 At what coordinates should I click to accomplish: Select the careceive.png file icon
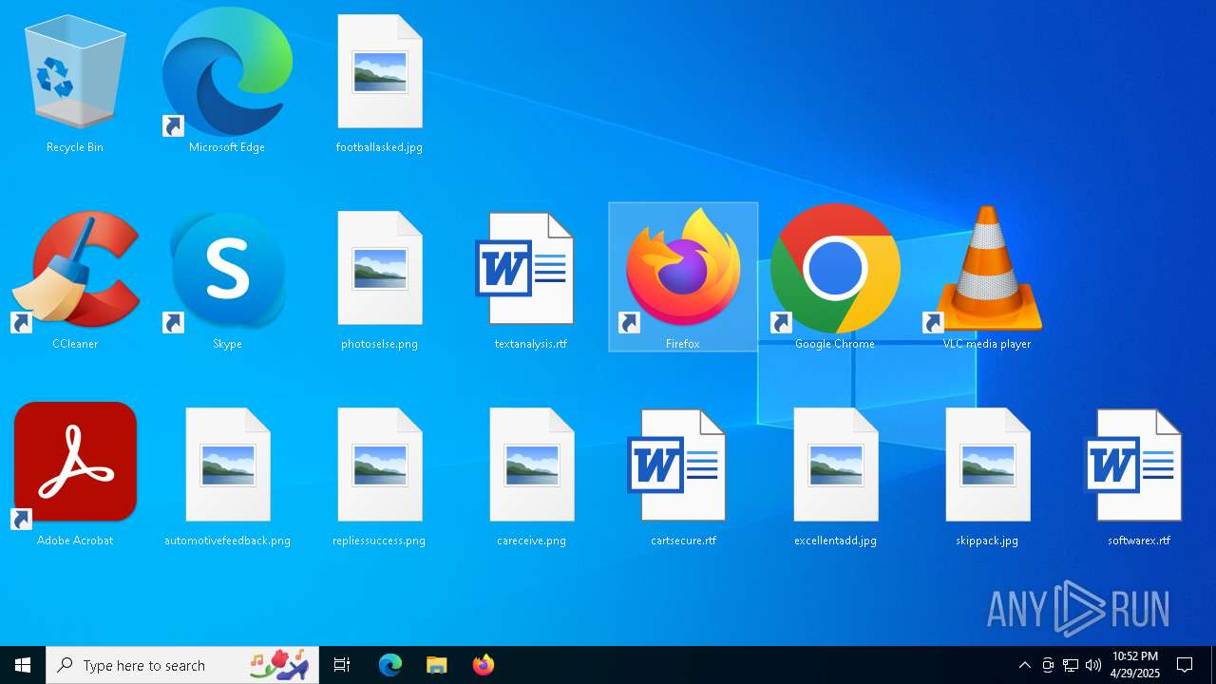tap(531, 476)
